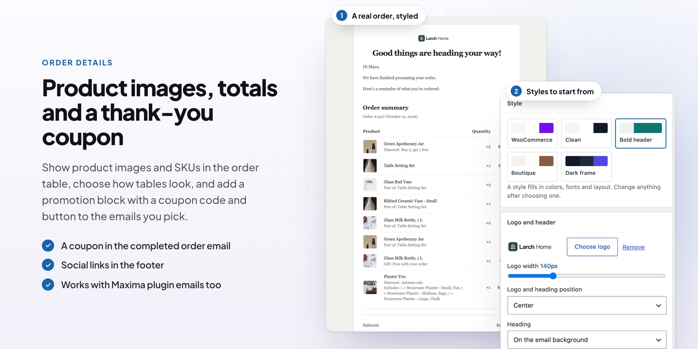The image size is (698, 349).
Task: Click checkmark icon beside Maxima plugin item
Action: coord(48,285)
